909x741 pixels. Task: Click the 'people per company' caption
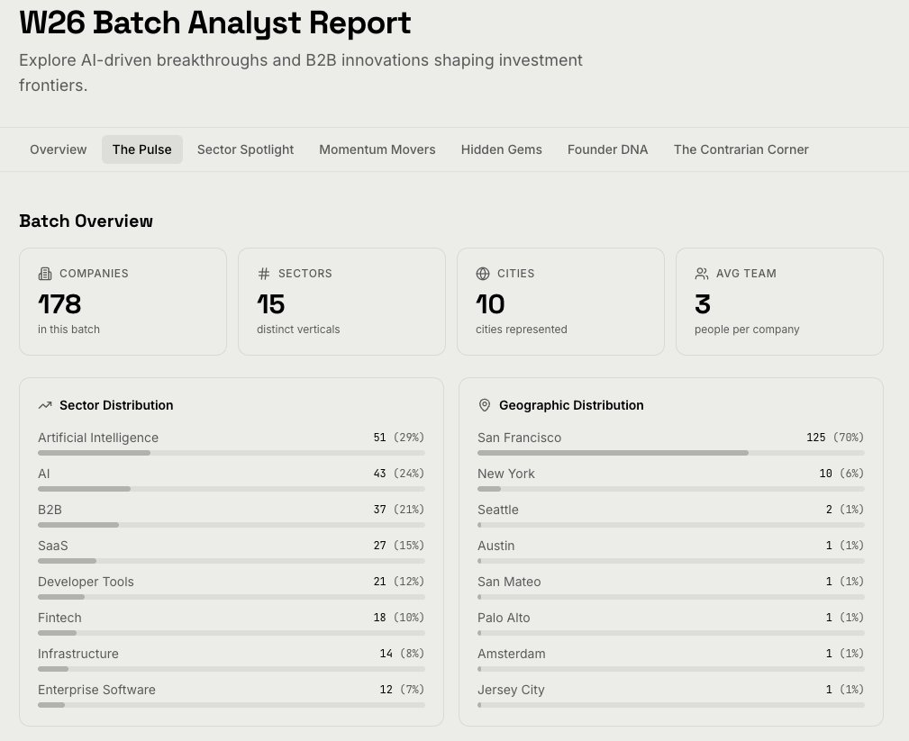pyautogui.click(x=747, y=329)
